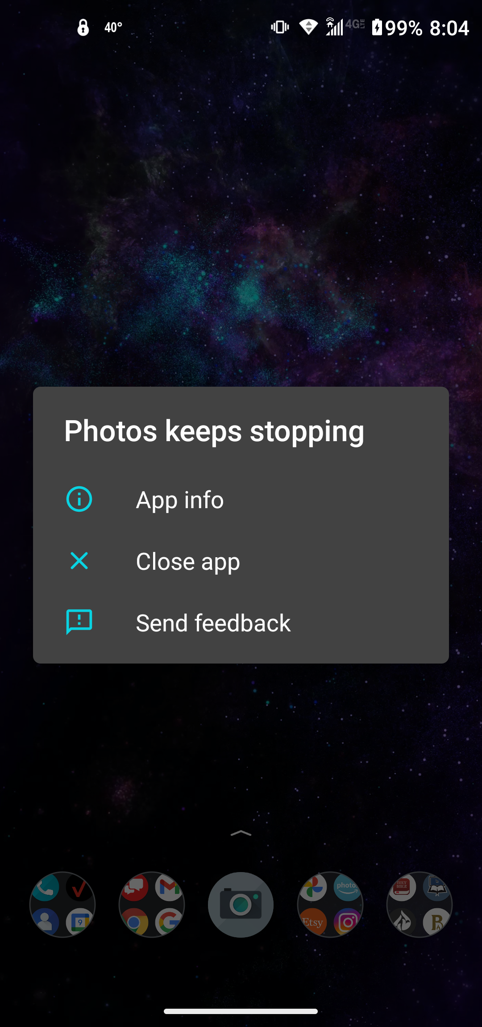The image size is (482, 1027).
Task: Open the Camera app in dock
Action: (241, 905)
